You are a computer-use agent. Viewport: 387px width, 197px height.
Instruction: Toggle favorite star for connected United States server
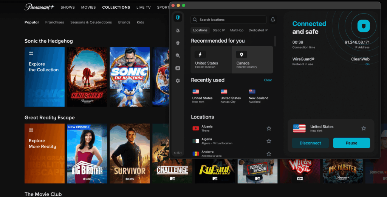point(364,128)
